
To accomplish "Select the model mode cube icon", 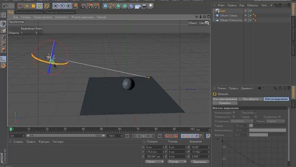I will (x=3, y=24).
